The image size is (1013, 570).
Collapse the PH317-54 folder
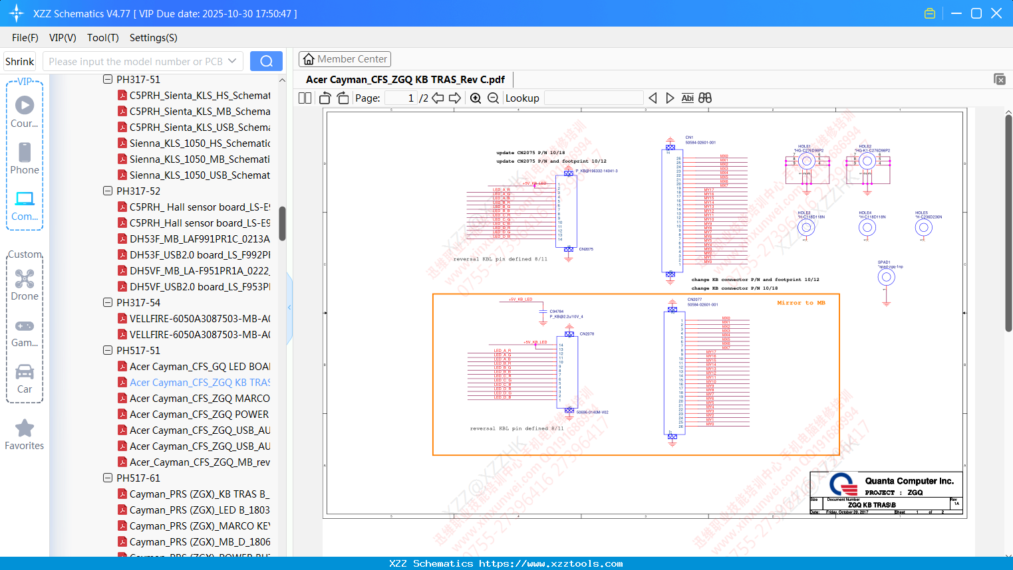tap(108, 302)
